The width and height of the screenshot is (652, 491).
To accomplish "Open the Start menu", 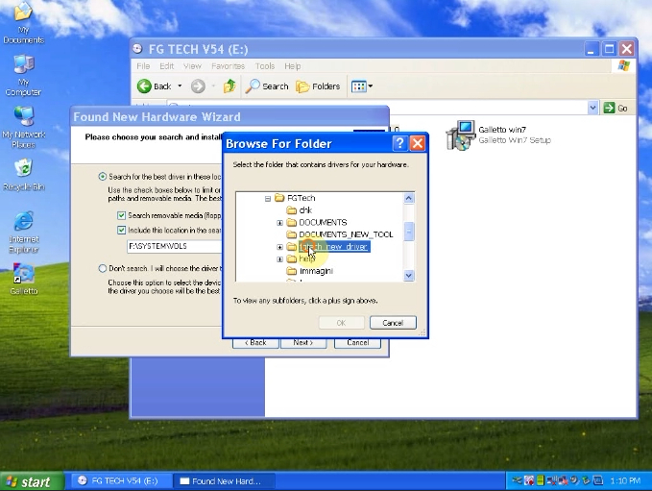I will coord(32,481).
